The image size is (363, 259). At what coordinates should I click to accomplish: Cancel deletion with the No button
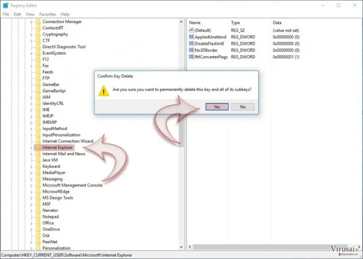pos(242,107)
